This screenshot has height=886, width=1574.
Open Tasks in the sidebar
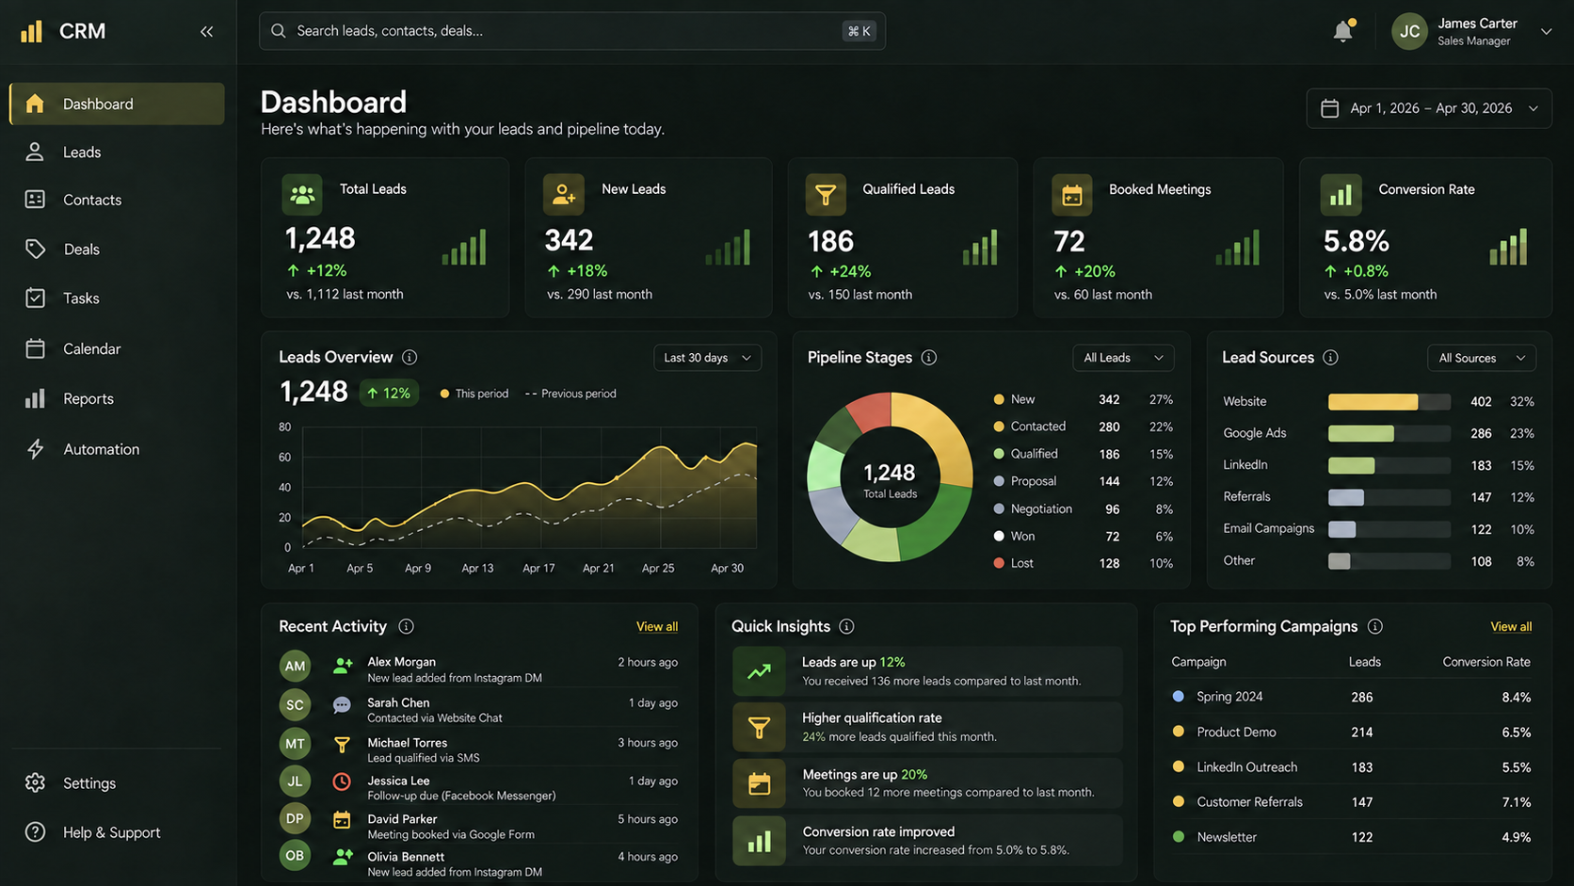tap(117, 298)
